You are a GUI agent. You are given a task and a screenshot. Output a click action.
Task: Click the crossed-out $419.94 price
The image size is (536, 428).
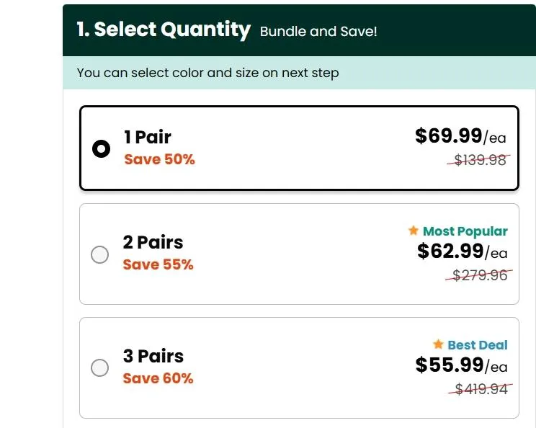(478, 389)
